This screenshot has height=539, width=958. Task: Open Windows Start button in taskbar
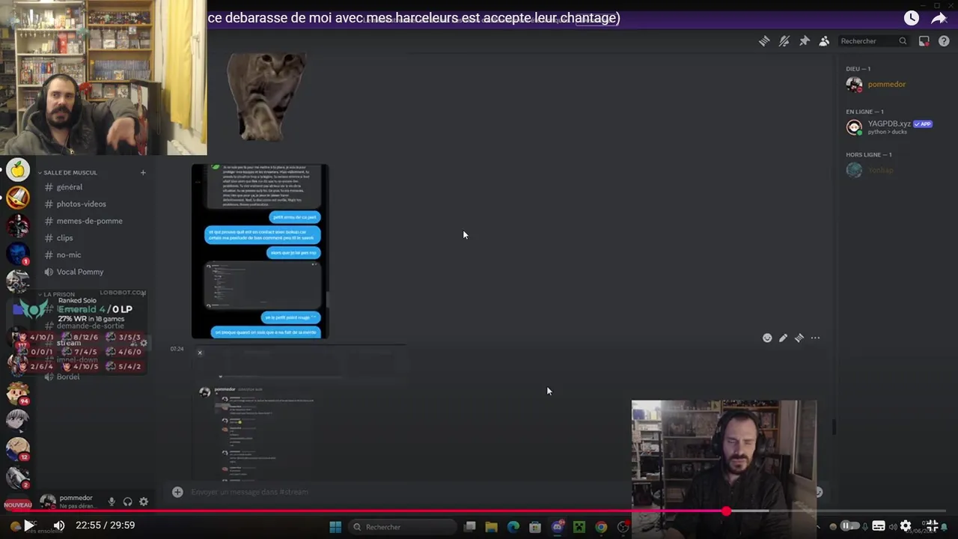335,527
